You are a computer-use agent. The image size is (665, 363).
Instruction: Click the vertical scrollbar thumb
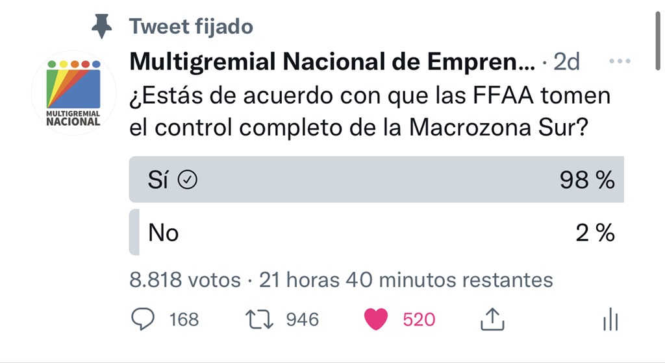(658, 41)
